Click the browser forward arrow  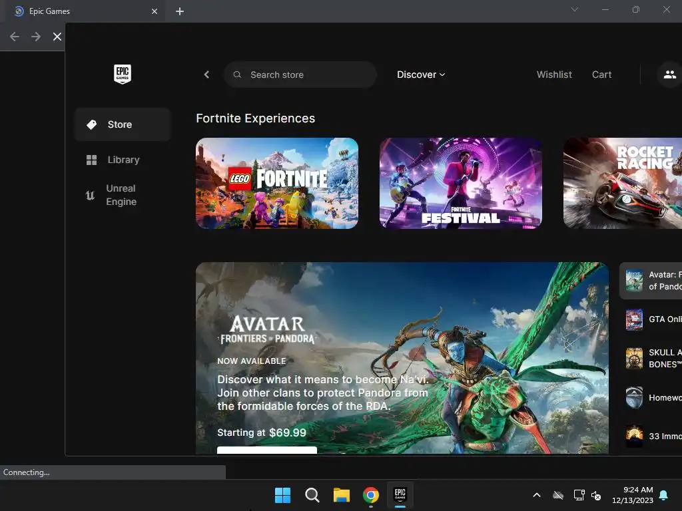36,37
